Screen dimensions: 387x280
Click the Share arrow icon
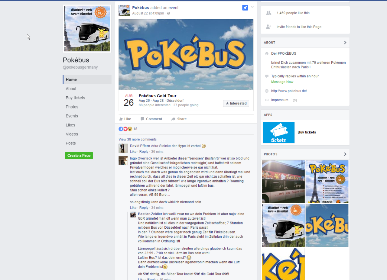173,119
